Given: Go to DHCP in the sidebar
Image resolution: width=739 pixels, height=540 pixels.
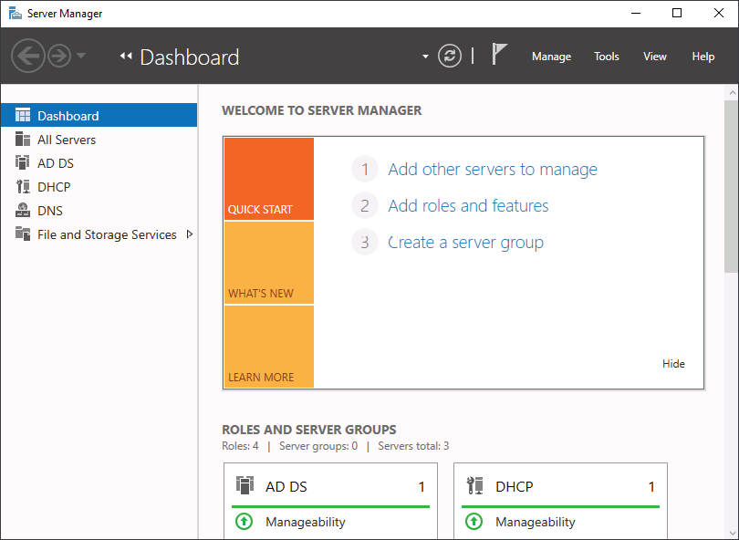Looking at the screenshot, I should [x=99, y=187].
